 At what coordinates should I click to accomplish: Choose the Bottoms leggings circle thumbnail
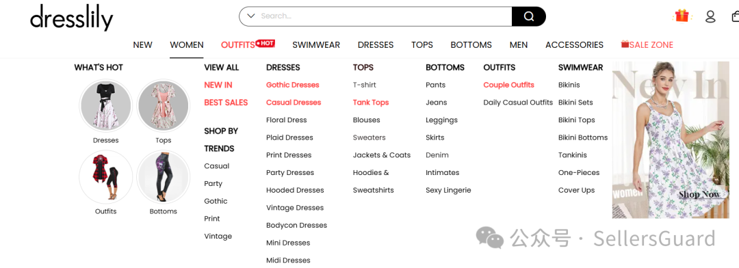(x=163, y=176)
